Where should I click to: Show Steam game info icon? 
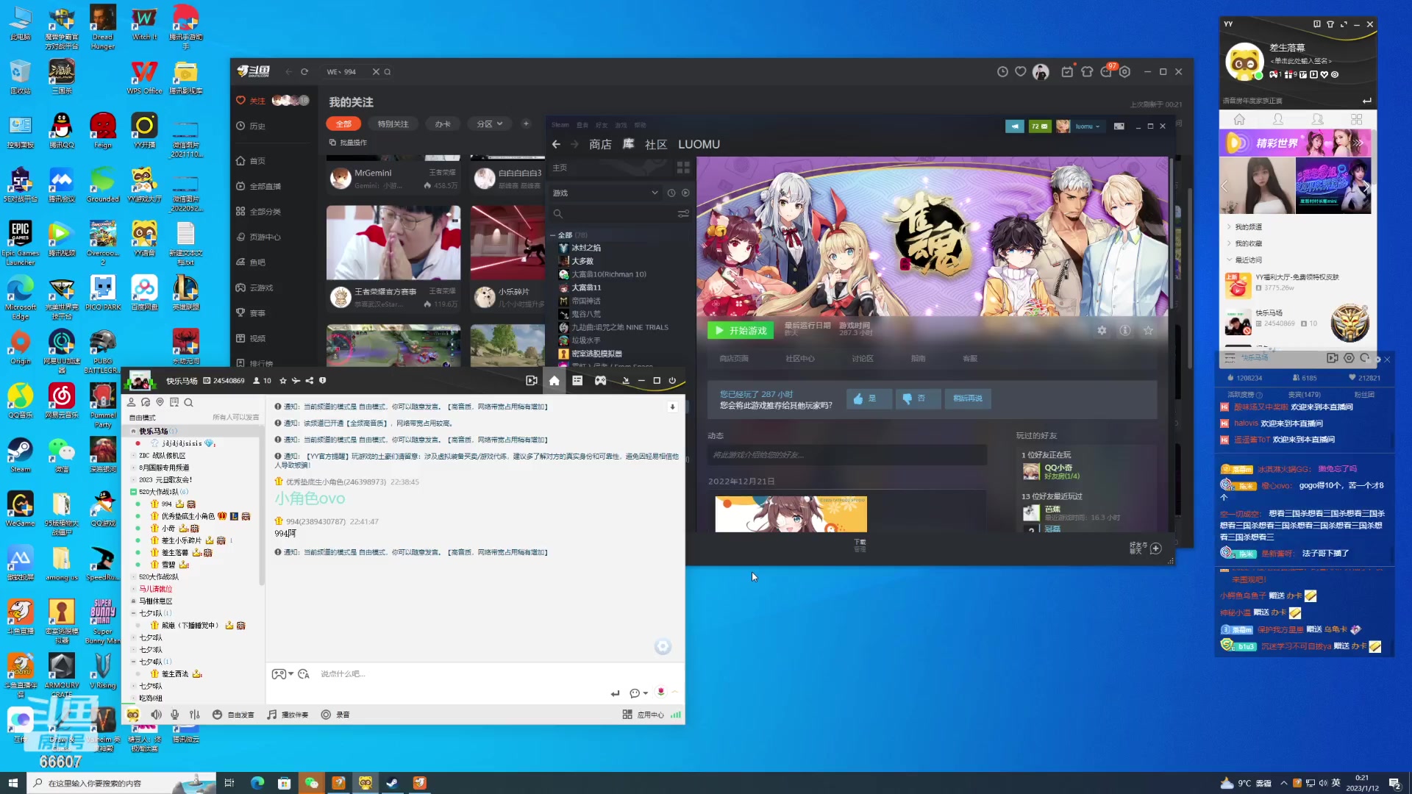[1125, 331]
